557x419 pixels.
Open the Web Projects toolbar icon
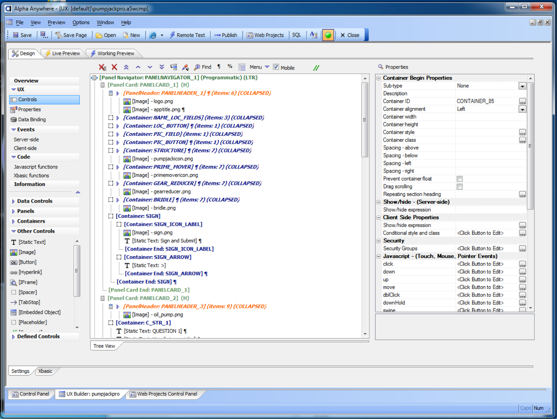click(x=250, y=34)
